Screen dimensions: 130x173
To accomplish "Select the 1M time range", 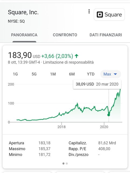I will pyautogui.click(x=53, y=74).
